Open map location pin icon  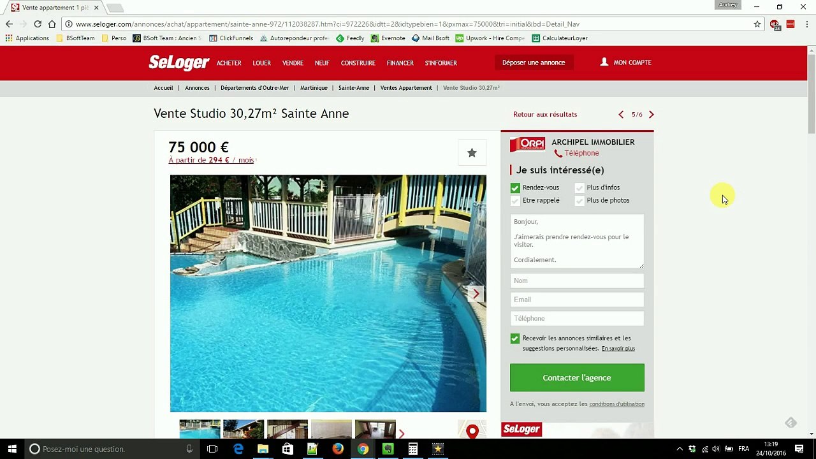pos(472,431)
